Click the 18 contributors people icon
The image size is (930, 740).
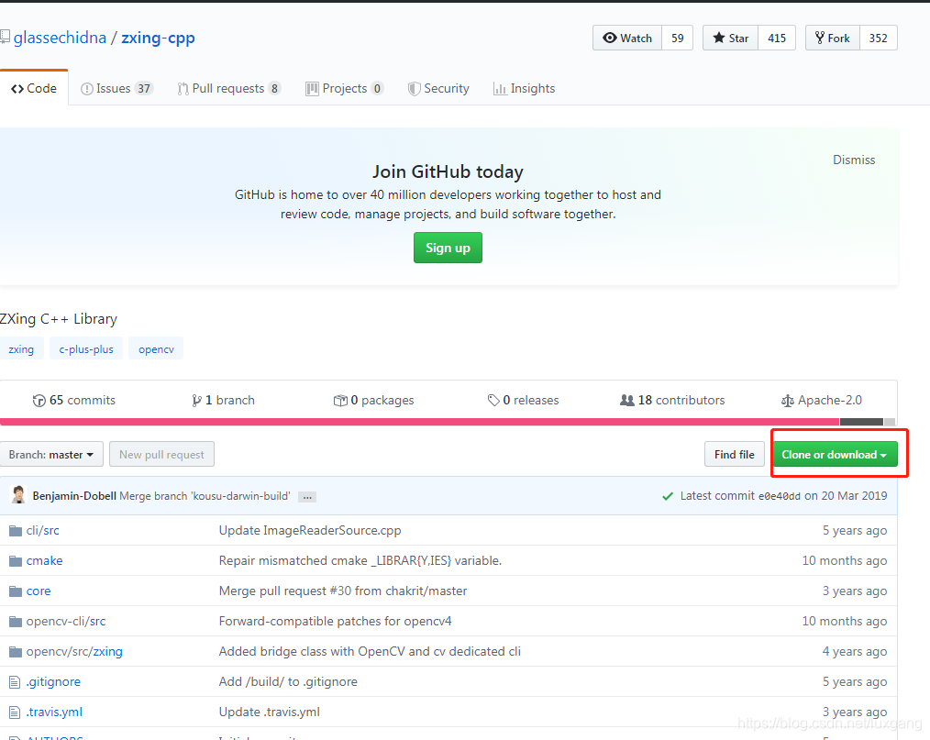click(x=626, y=400)
